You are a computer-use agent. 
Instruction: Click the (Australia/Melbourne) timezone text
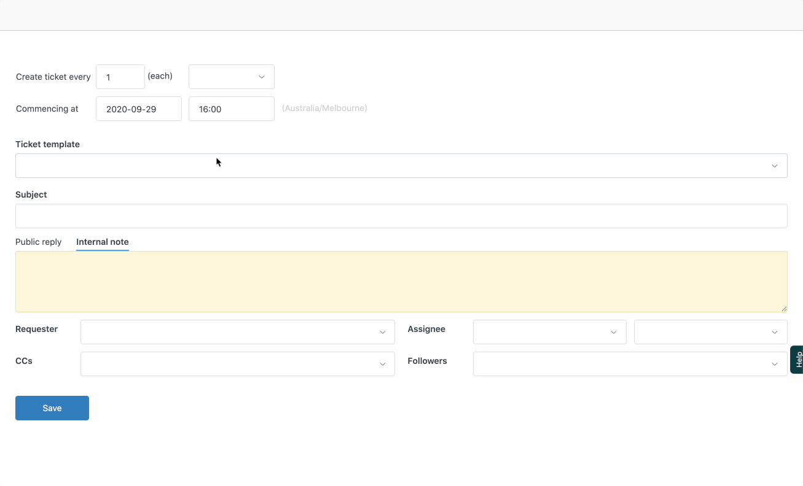(324, 108)
